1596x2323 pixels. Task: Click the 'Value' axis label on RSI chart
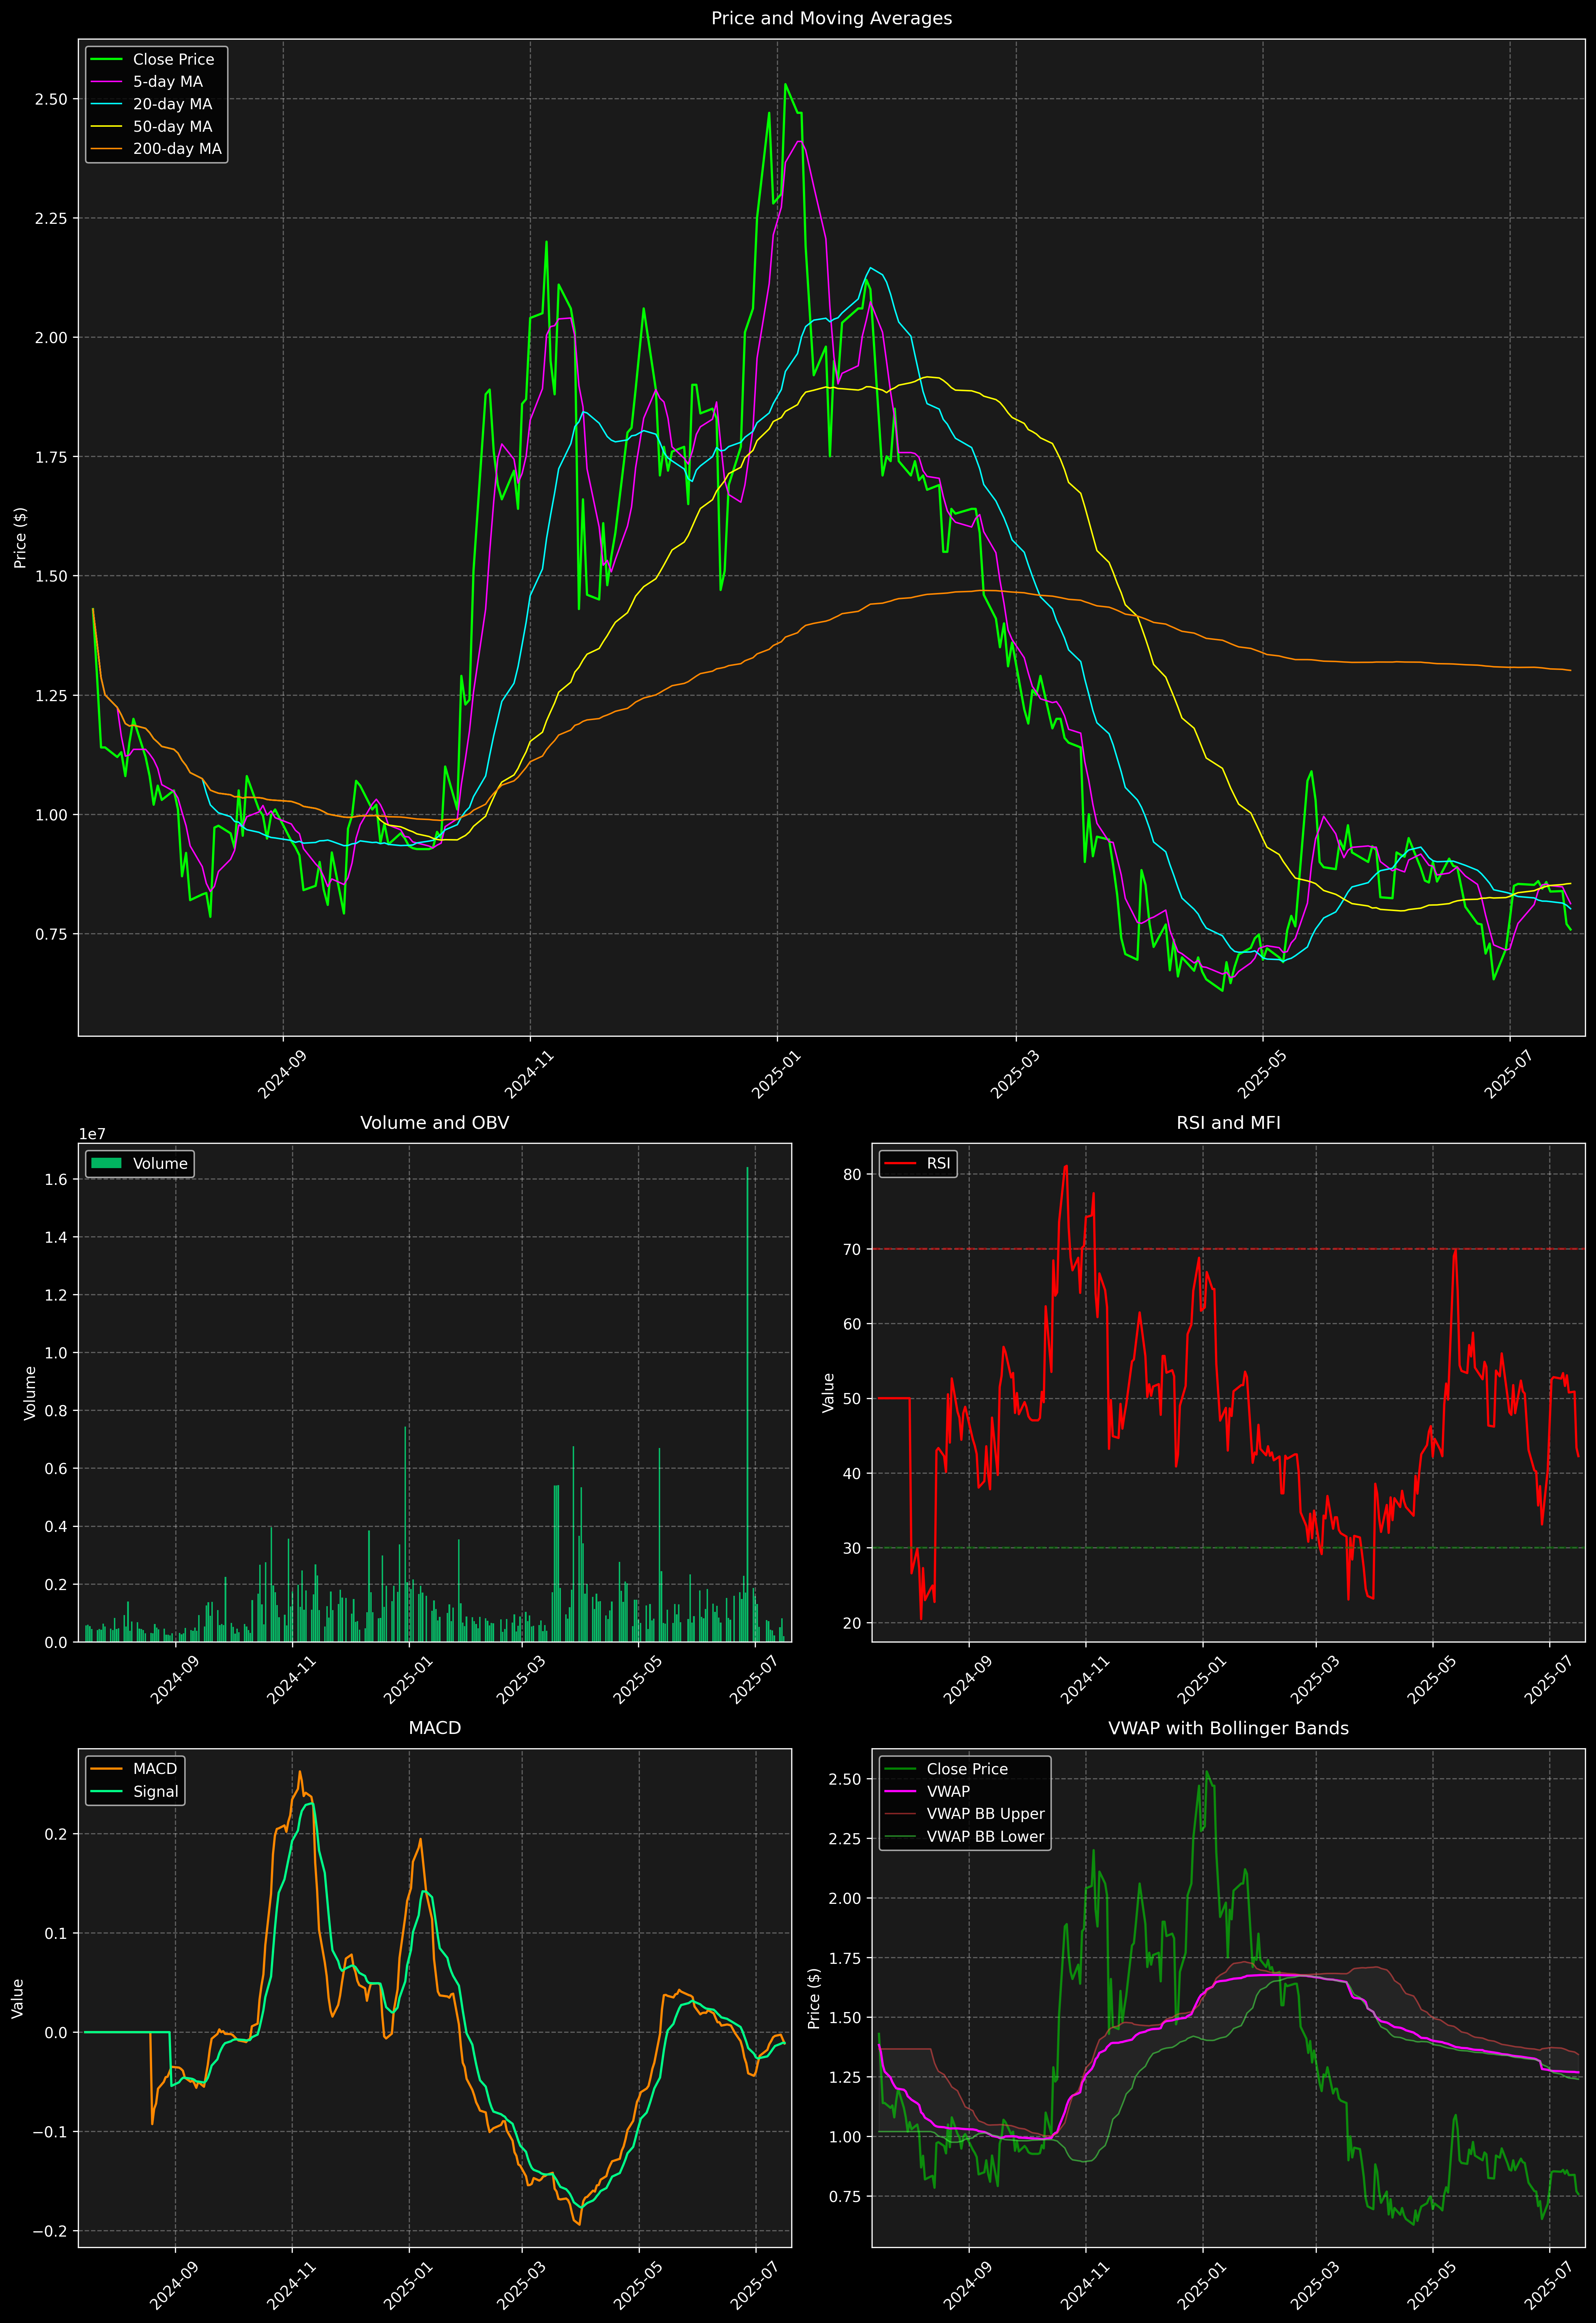coord(828,1392)
